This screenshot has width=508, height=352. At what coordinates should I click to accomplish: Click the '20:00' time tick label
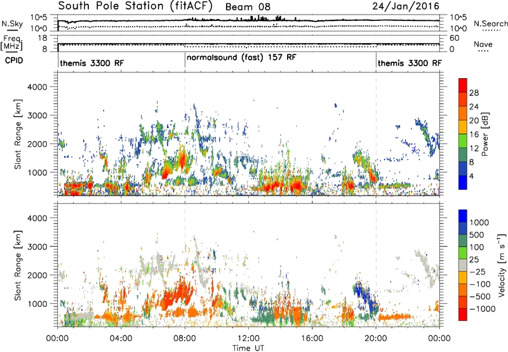click(x=376, y=339)
